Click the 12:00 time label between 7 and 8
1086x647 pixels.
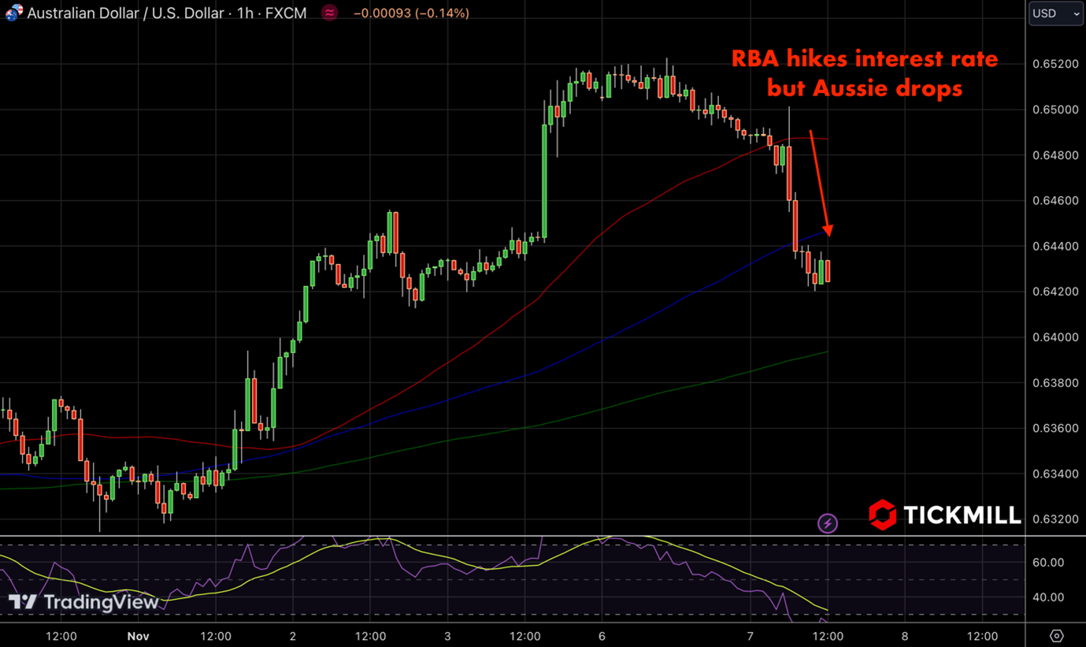tap(827, 636)
